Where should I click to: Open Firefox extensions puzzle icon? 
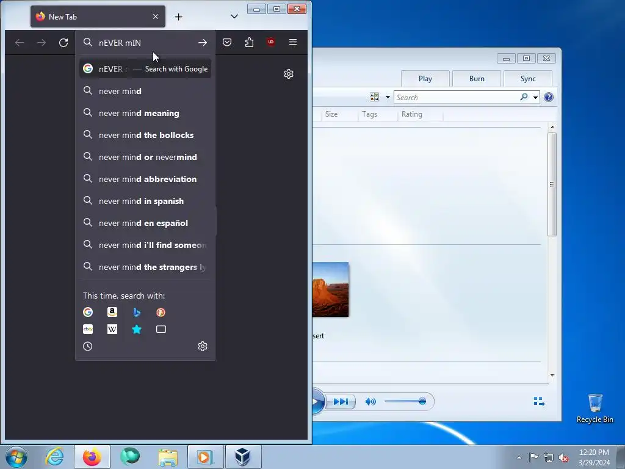pyautogui.click(x=249, y=42)
